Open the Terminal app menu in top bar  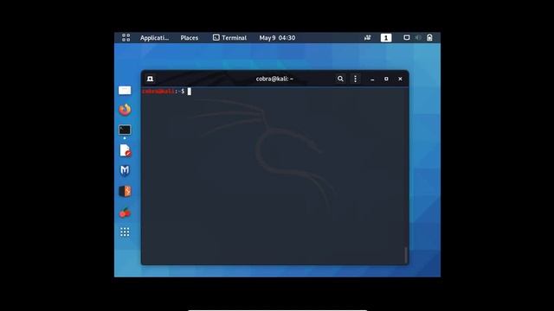[x=229, y=38]
